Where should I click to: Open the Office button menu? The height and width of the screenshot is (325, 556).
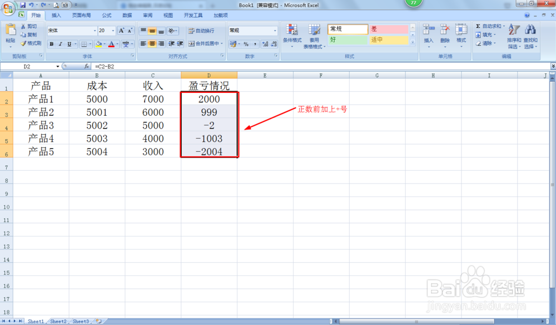(x=8, y=8)
